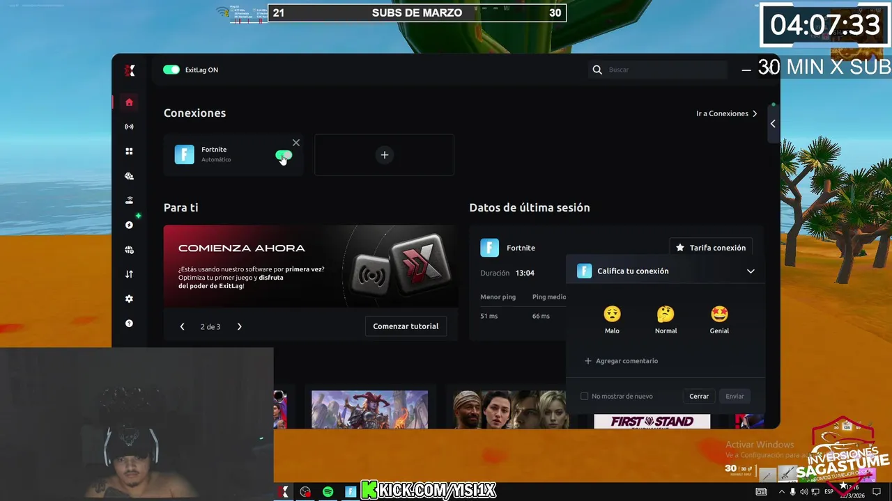
Task: Click the ESP language indicator in the taskbar
Action: pos(829,492)
